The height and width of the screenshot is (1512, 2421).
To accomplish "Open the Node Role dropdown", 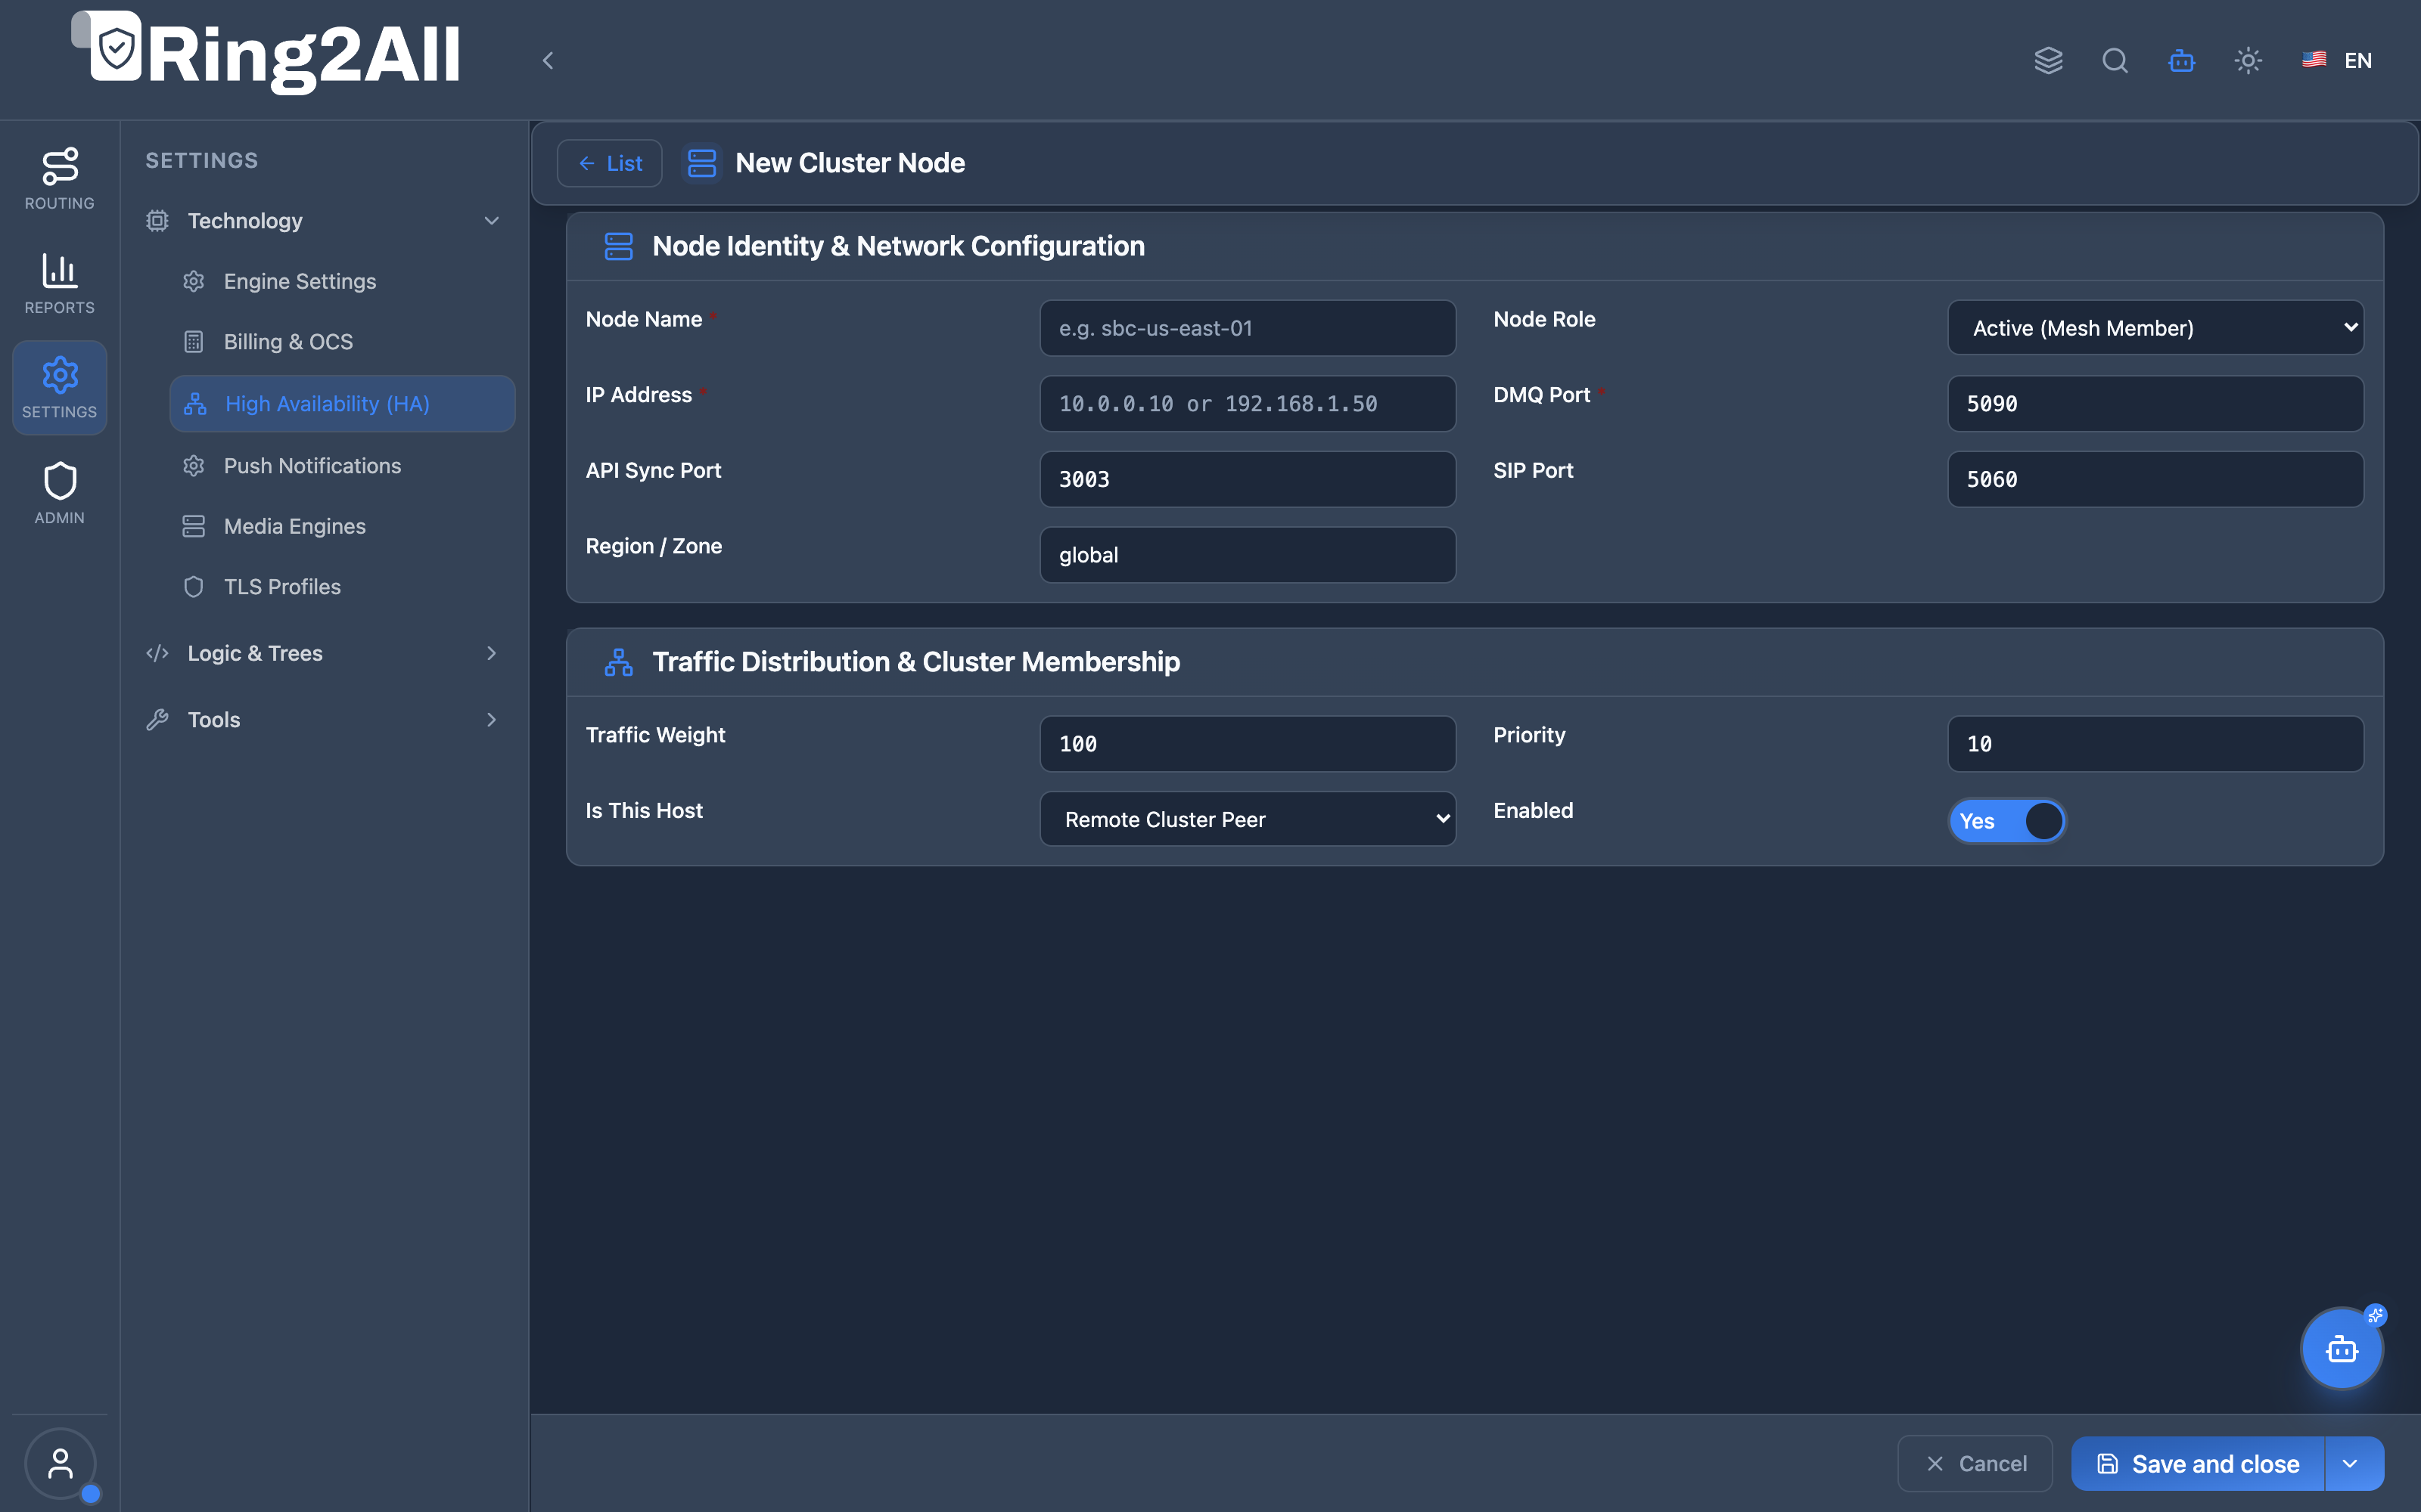I will [x=2155, y=328].
